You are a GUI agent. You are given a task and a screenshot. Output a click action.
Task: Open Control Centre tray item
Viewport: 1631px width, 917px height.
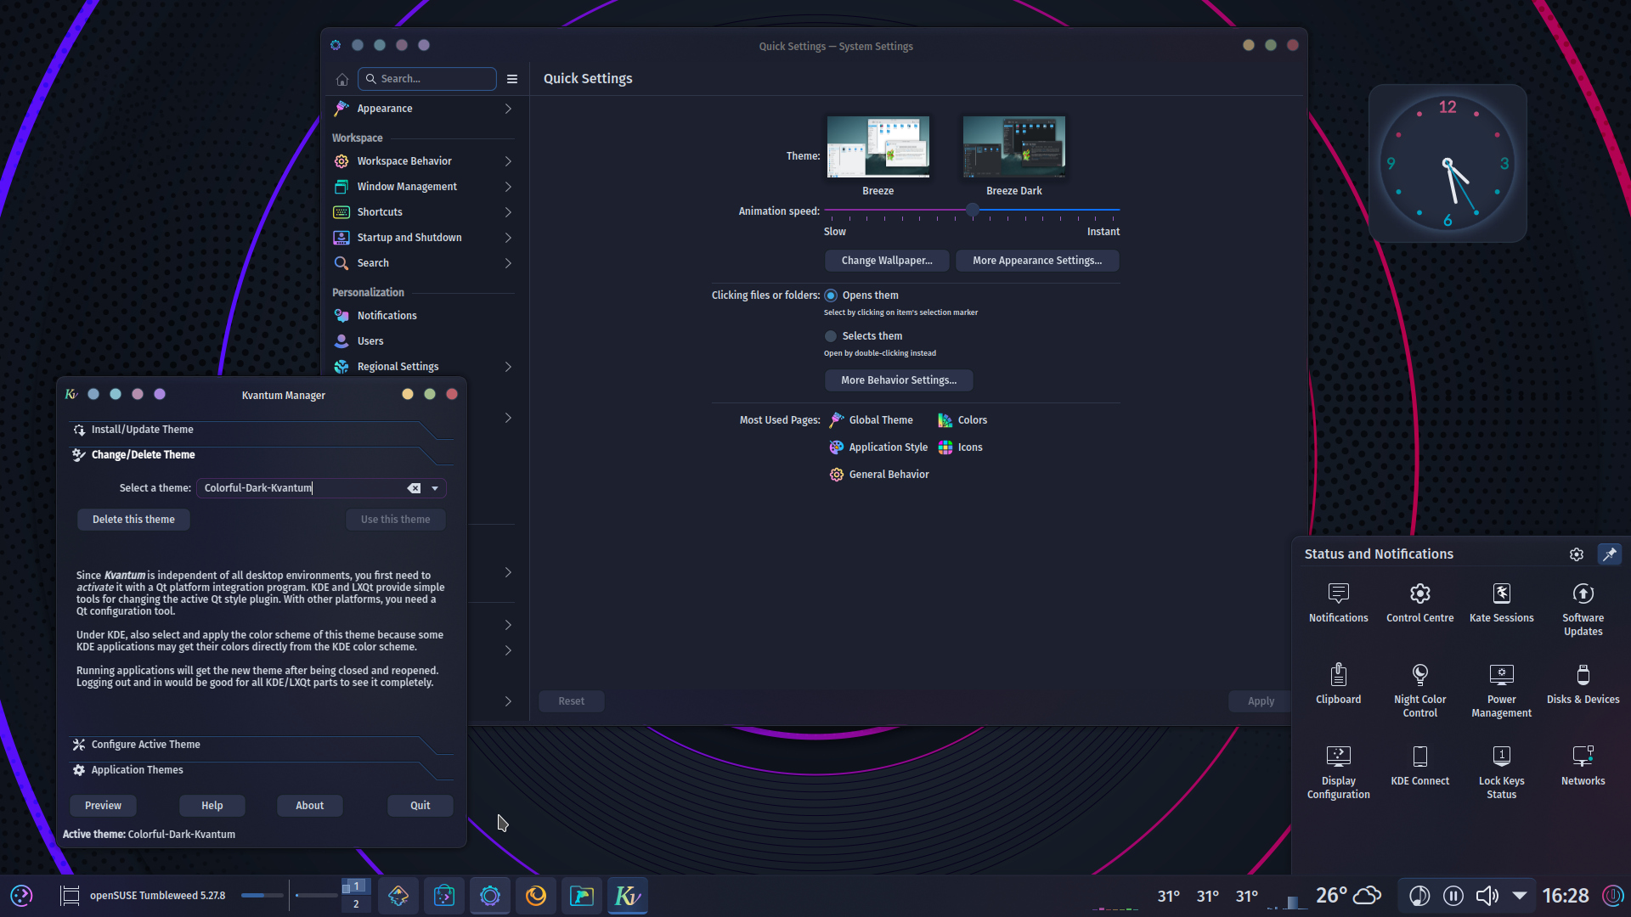coord(1419,603)
